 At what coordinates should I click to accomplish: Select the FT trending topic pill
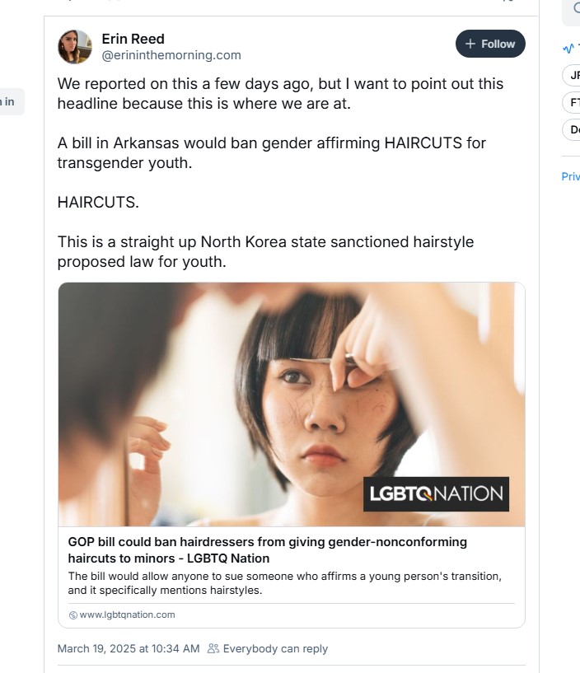coord(573,102)
